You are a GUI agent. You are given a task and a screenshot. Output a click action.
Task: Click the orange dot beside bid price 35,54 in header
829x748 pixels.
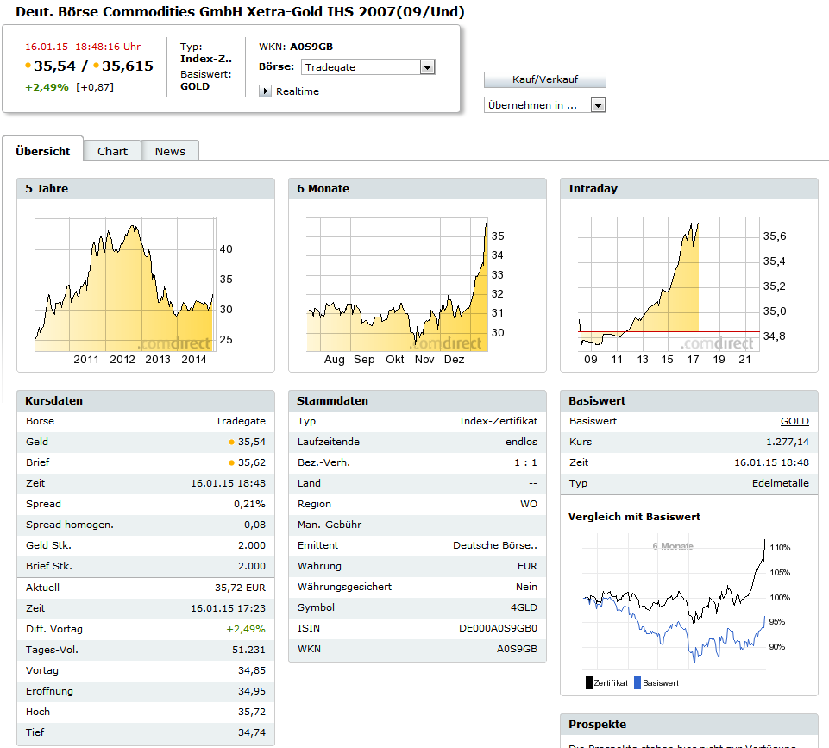pyautogui.click(x=28, y=66)
